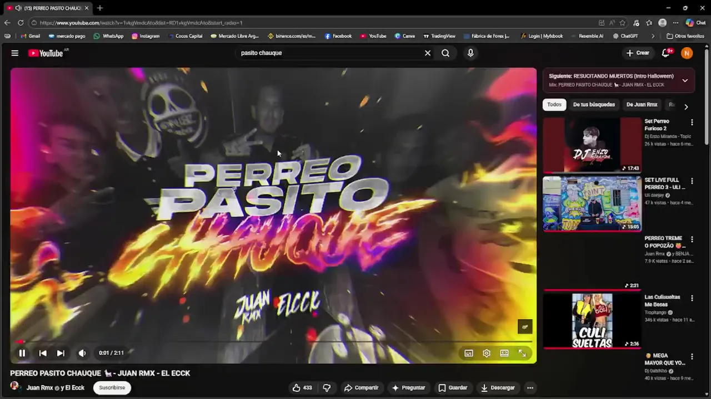
Task: Open the notifications bell
Action: click(x=666, y=53)
